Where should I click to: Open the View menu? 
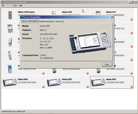[8, 6]
